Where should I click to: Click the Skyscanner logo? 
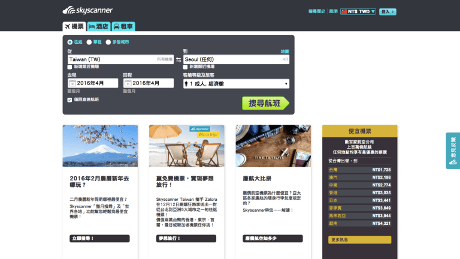(87, 10)
